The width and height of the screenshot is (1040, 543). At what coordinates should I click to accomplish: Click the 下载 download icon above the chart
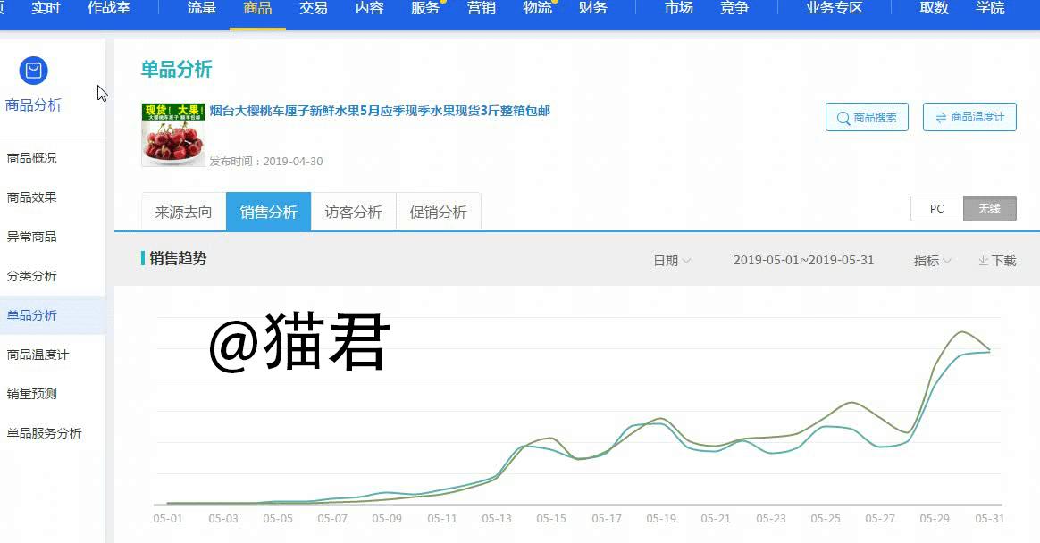coord(983,259)
